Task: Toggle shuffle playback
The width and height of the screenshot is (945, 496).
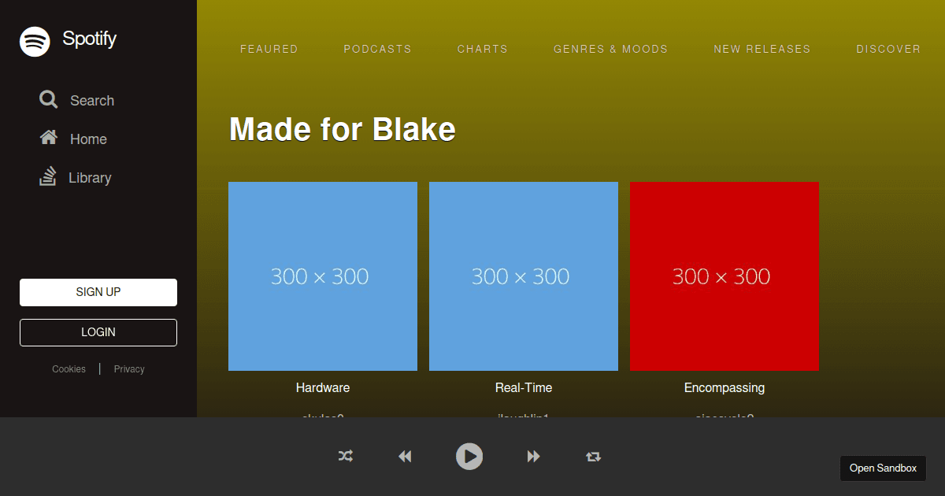Action: coord(346,456)
